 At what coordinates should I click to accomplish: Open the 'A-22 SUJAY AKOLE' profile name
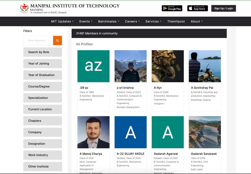tap(130, 154)
